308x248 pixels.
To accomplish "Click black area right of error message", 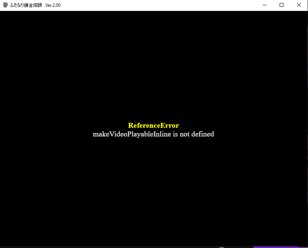I will pyautogui.click(x=261, y=134).
